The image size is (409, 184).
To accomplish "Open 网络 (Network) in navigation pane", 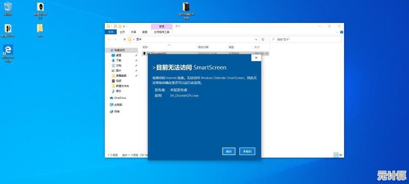I will pos(117,111).
